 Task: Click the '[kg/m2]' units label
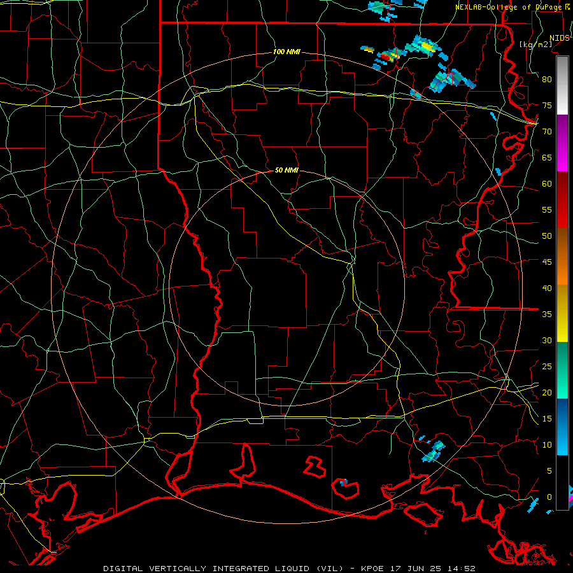tap(535, 45)
